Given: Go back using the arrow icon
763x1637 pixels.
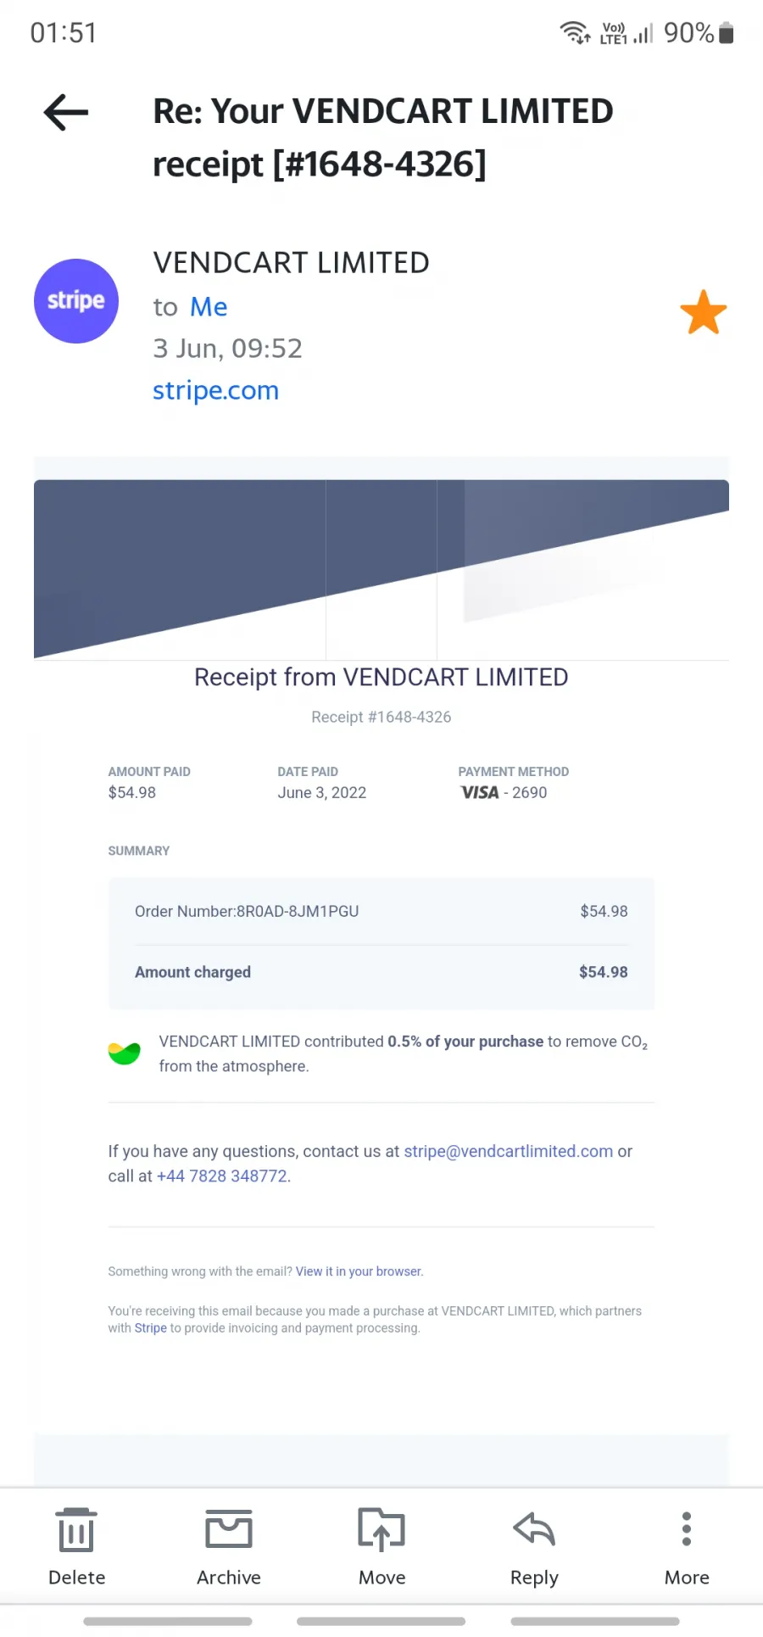Looking at the screenshot, I should 66,112.
